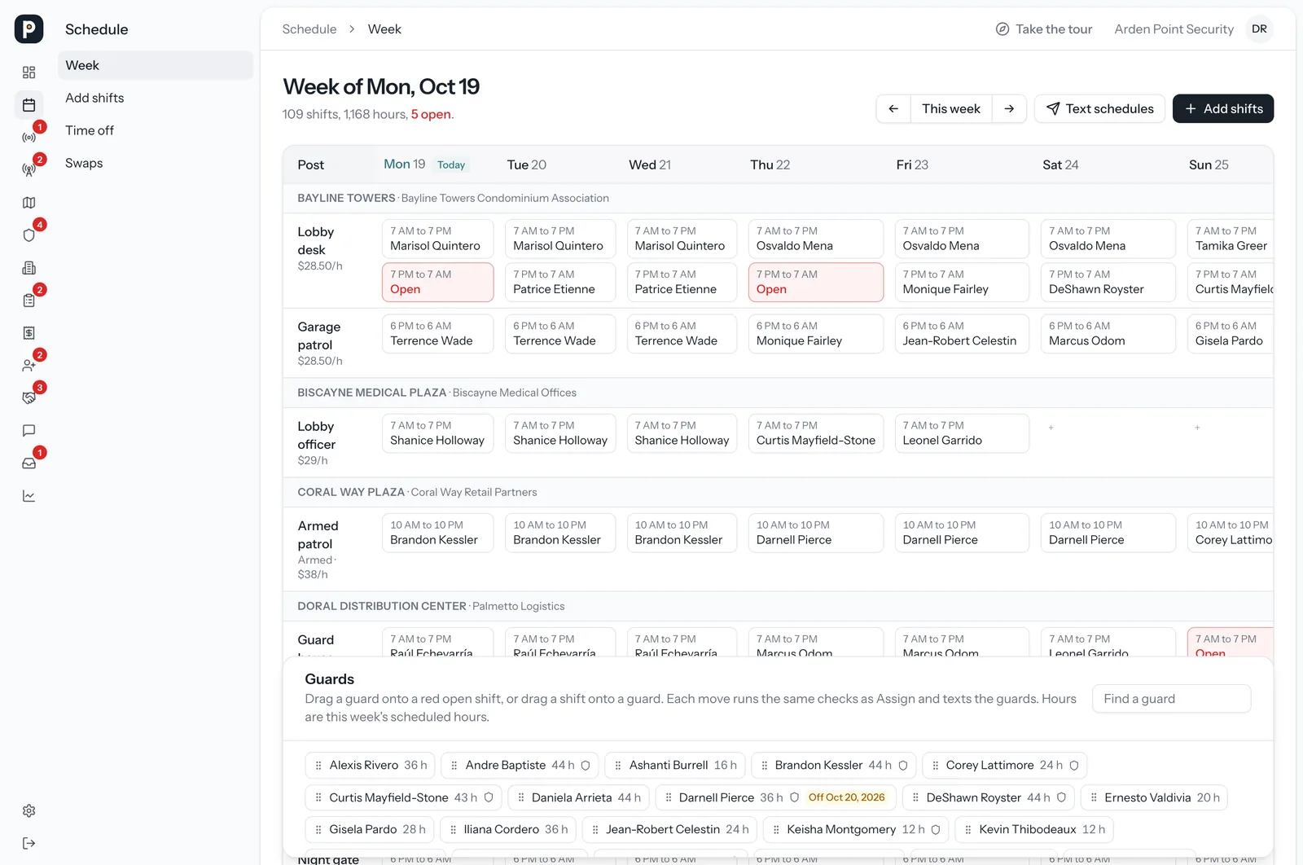Click Schedule breadcrumb link
This screenshot has width=1303, height=865.
309,29
